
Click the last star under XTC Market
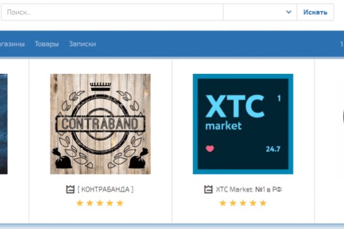[263, 203]
